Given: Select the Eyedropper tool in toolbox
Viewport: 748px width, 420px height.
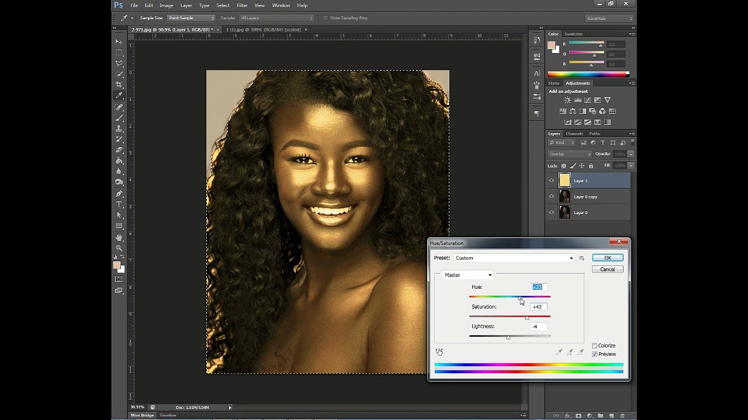Looking at the screenshot, I should (x=119, y=96).
